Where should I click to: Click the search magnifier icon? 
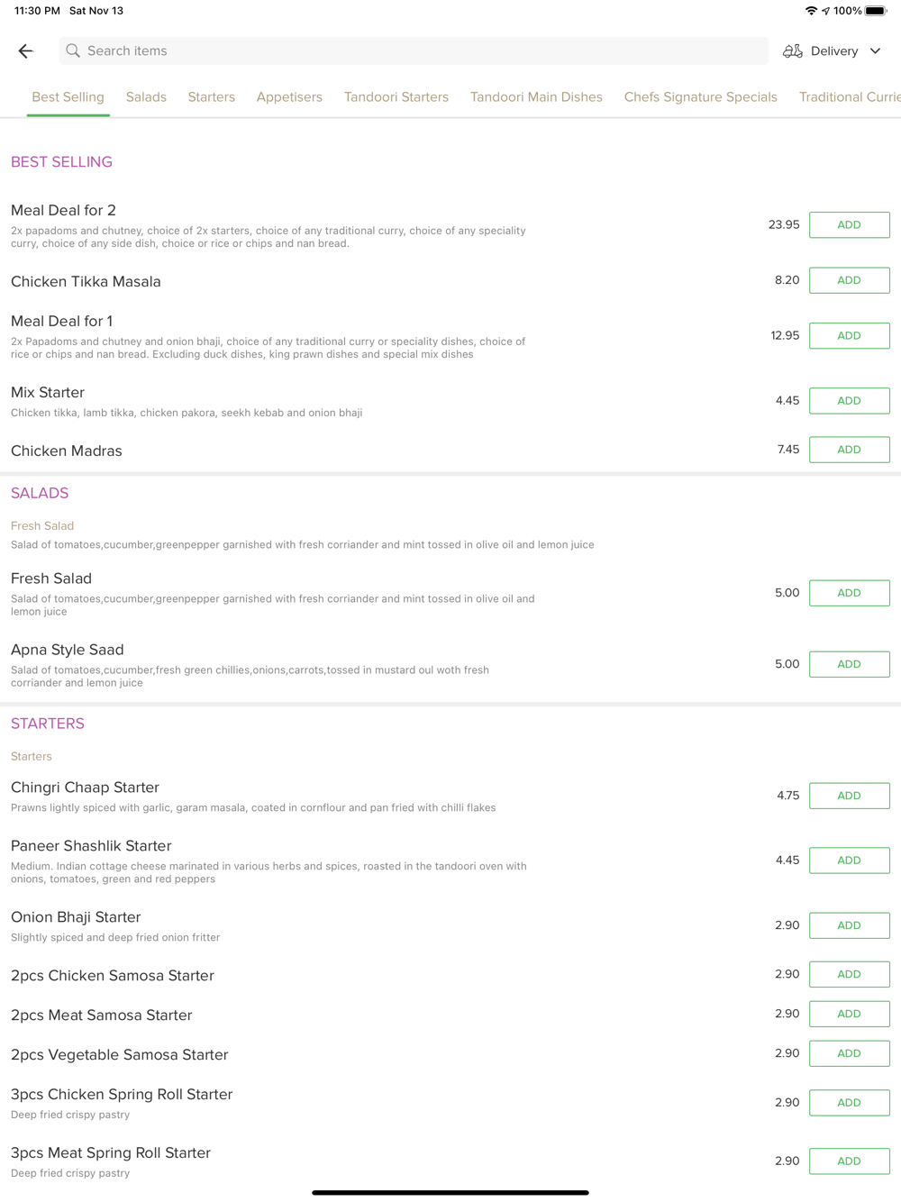pos(73,51)
